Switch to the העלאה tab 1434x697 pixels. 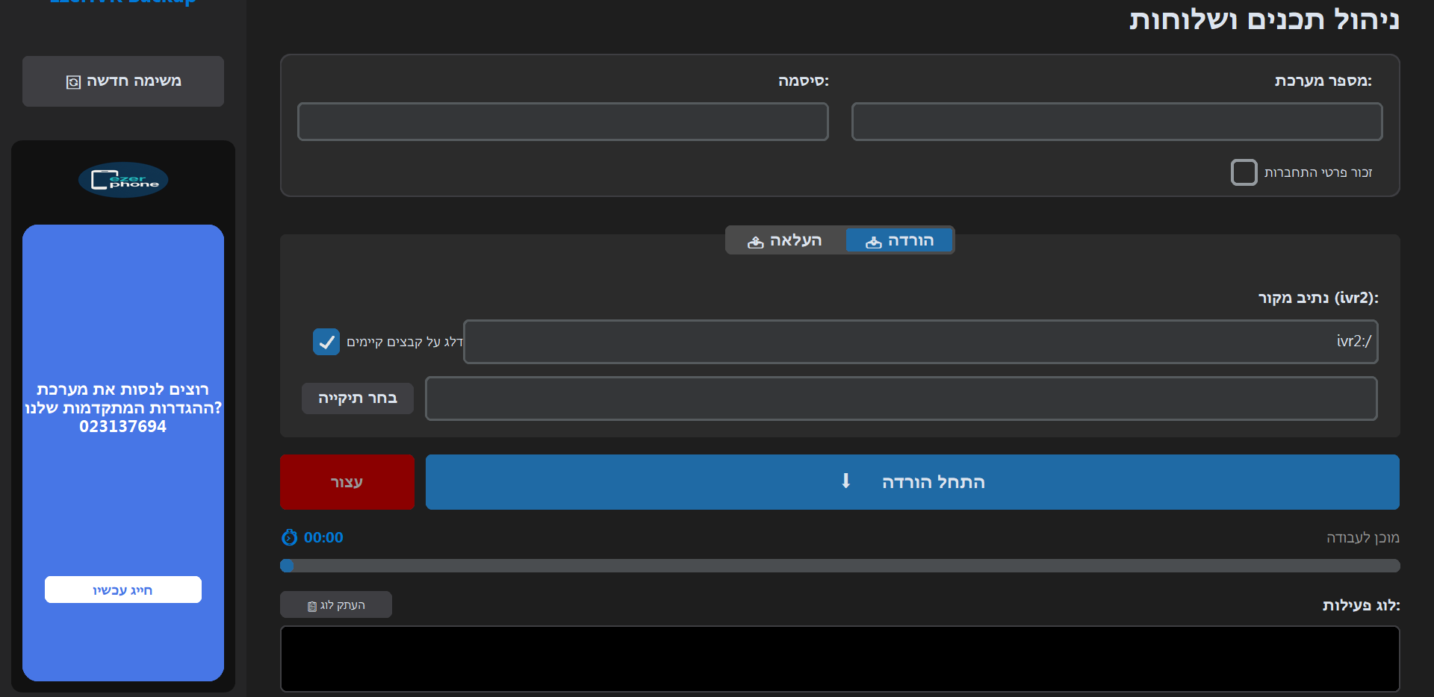tap(786, 240)
